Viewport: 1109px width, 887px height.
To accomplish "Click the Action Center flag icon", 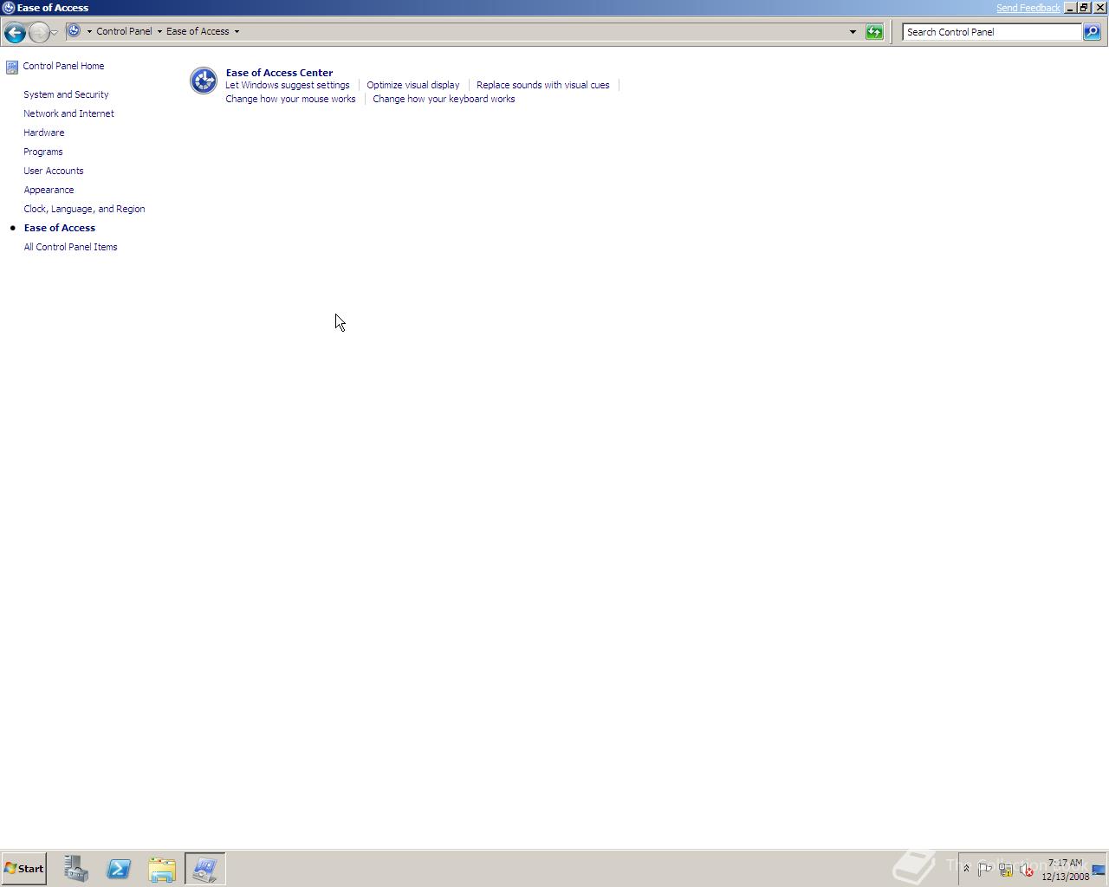I will 984,870.
